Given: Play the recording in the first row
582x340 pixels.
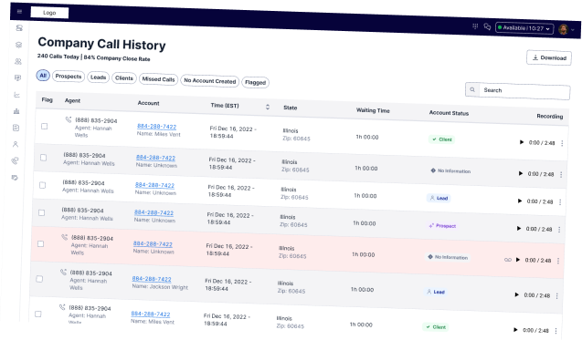Looking at the screenshot, I should [x=522, y=142].
